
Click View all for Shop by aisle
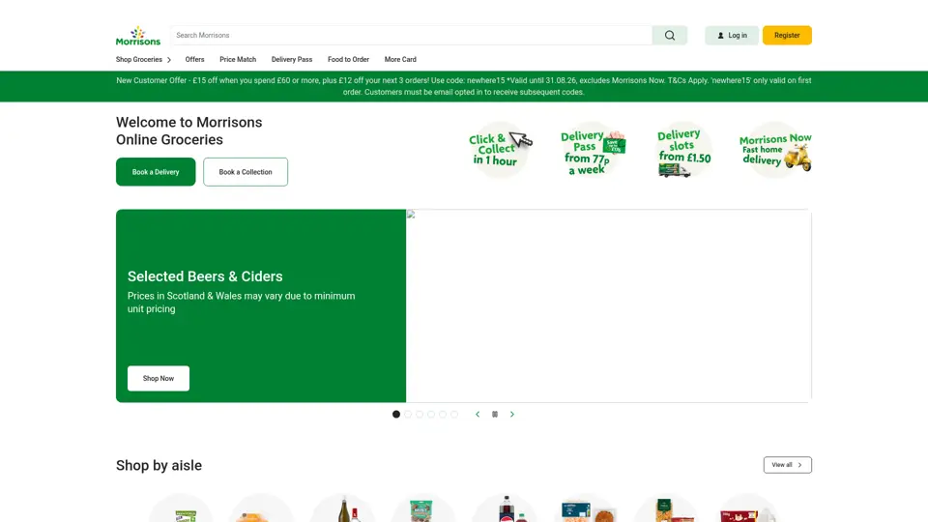pos(787,465)
